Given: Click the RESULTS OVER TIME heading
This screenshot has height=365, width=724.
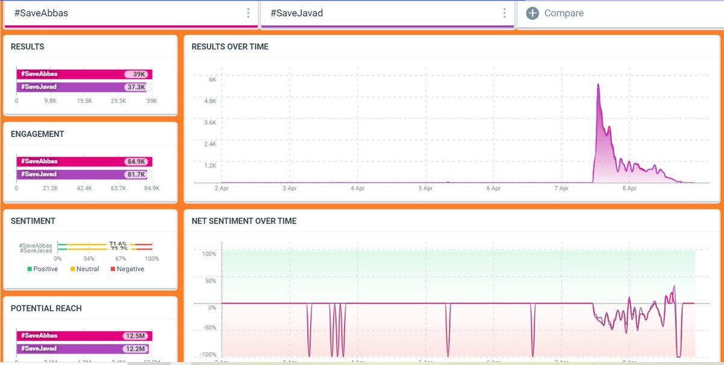Looking at the screenshot, I should tap(230, 47).
